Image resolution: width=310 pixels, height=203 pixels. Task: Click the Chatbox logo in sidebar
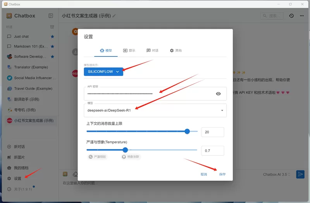9,16
